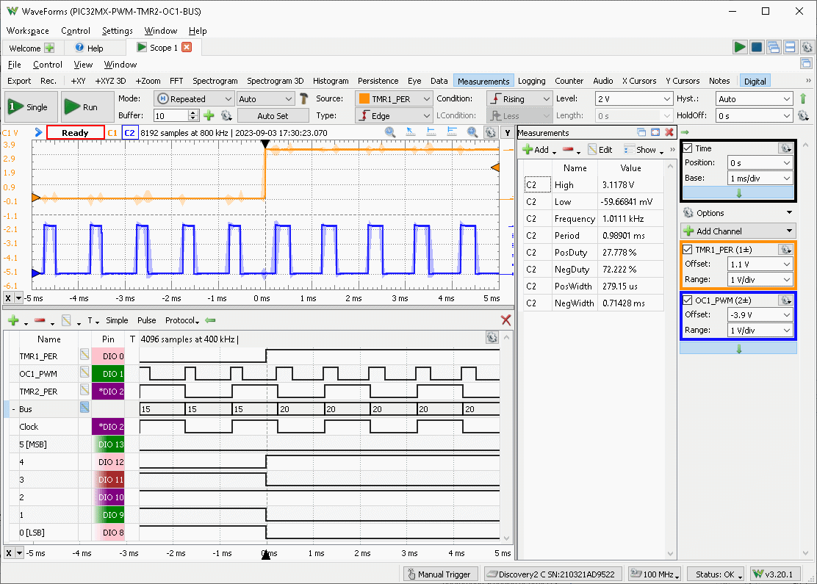This screenshot has height=584, width=817.
Task: Open TMR1_PER channel gear settings
Action: (785, 249)
